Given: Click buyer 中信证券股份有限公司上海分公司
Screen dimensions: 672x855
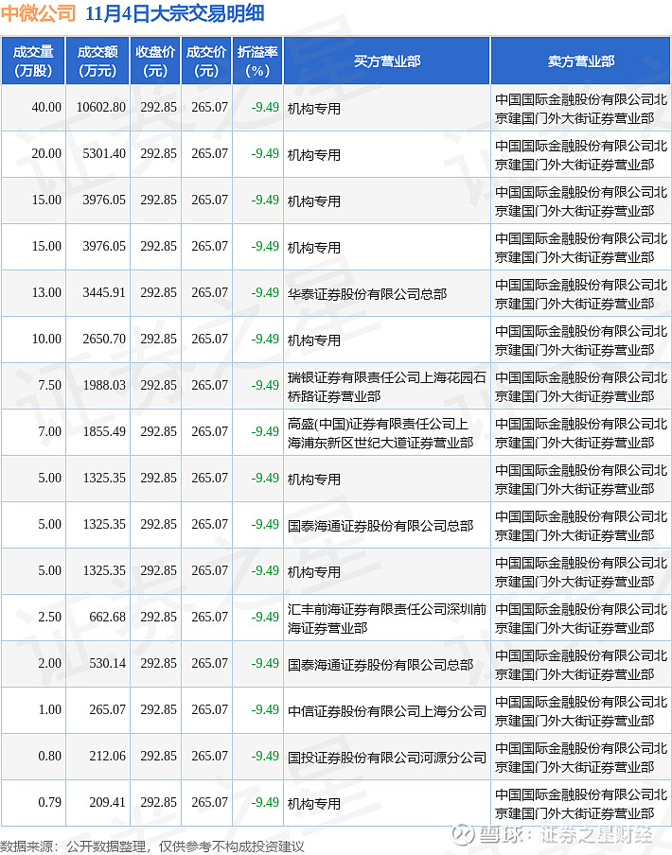Looking at the screenshot, I should point(387,711).
